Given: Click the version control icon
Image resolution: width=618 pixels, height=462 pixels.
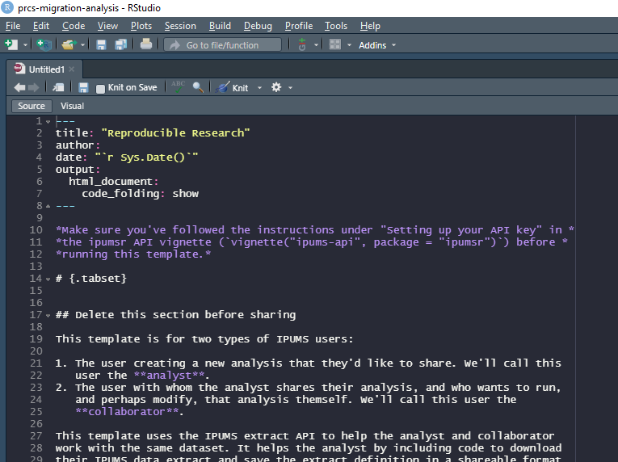Looking at the screenshot, I should click(302, 44).
